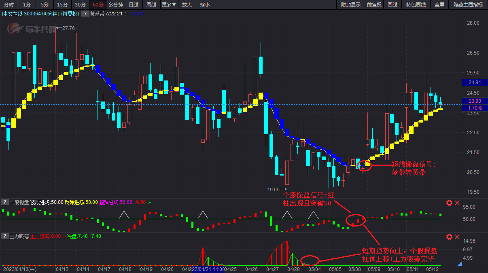This screenshot has height=273, width=488.
Task: Click the 23.90 current price tag
Action: click(475, 101)
